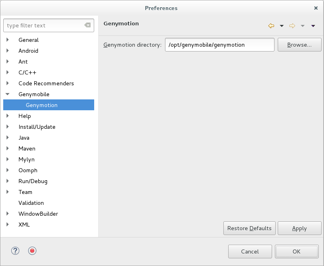324x266 pixels.
Task: Expand the WindowBuilder tree node
Action: pos(8,214)
